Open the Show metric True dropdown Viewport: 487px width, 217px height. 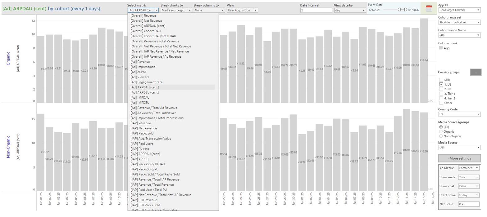click(x=469, y=177)
